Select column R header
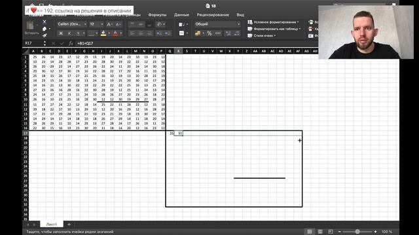 pos(178,51)
